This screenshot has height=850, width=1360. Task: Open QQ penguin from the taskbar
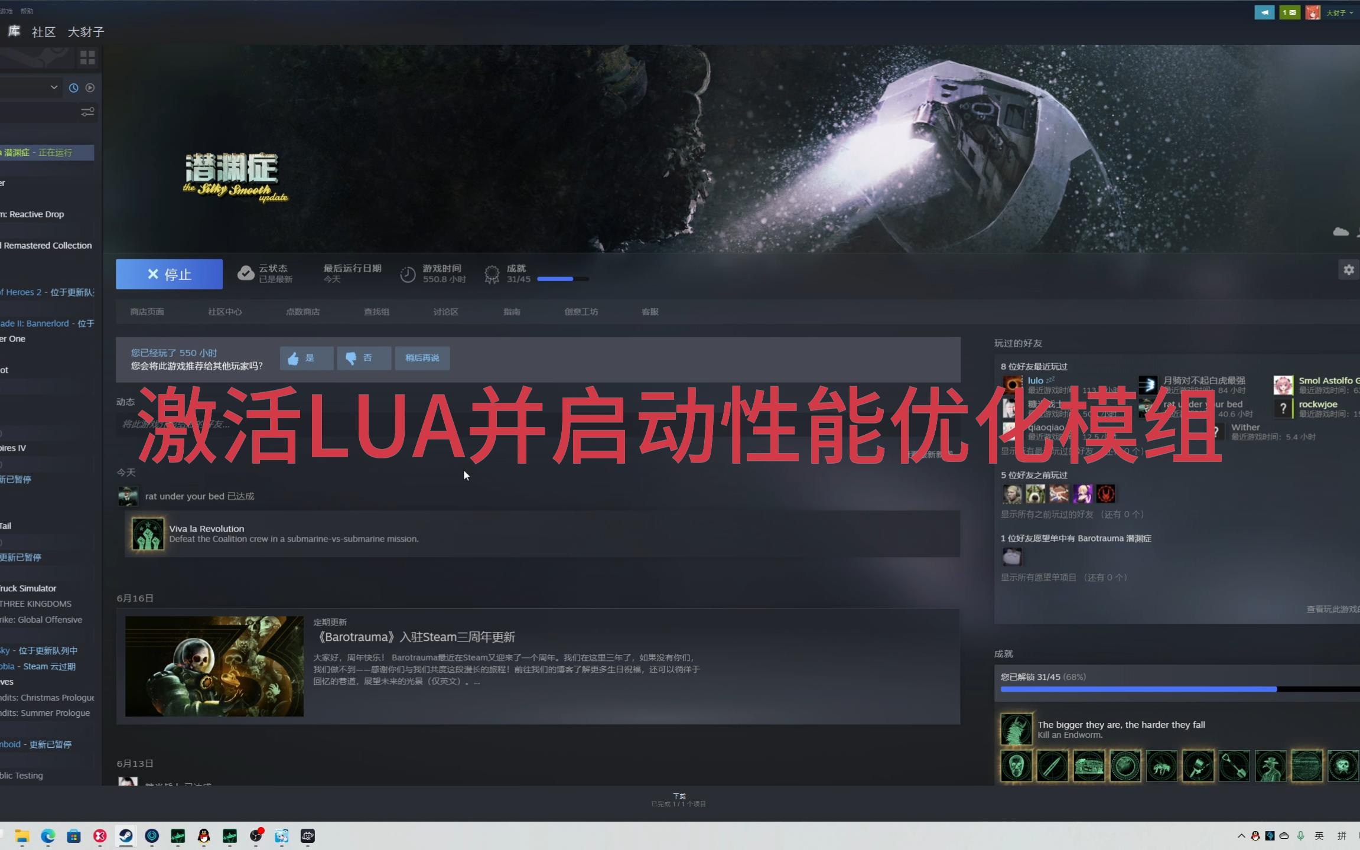click(x=204, y=836)
